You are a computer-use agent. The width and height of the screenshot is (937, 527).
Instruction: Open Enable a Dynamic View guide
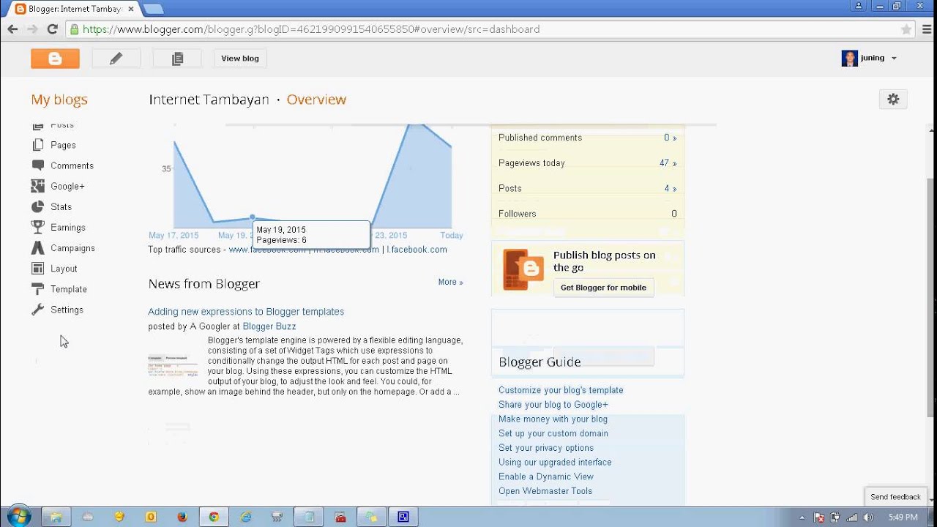click(546, 476)
